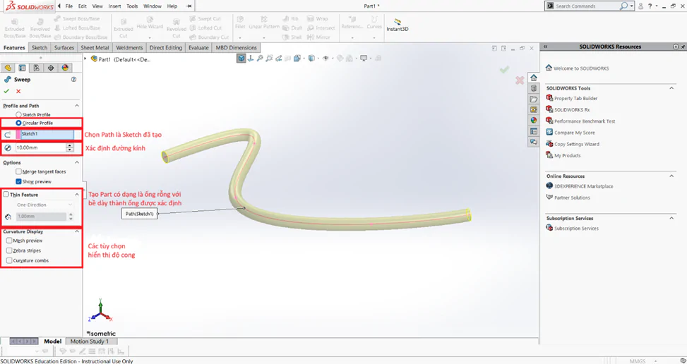
Task: Collapse the Curvature Display section
Action: coord(77,231)
